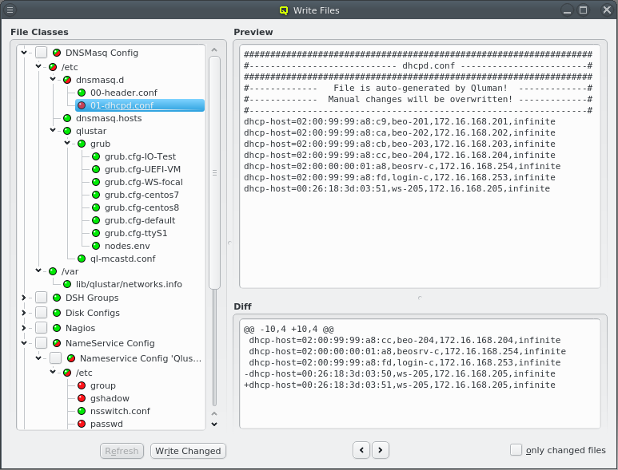Click the green dot beside grub.cfg-IO-Test

pyautogui.click(x=96, y=156)
